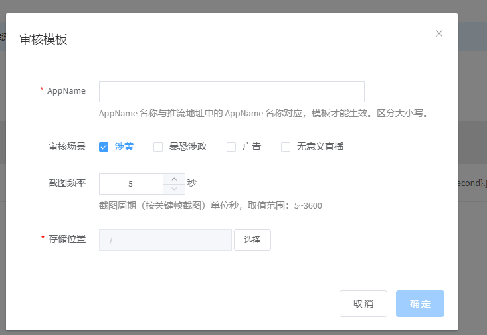Click the 审核模板 dialog title
487x335 pixels.
43,39
